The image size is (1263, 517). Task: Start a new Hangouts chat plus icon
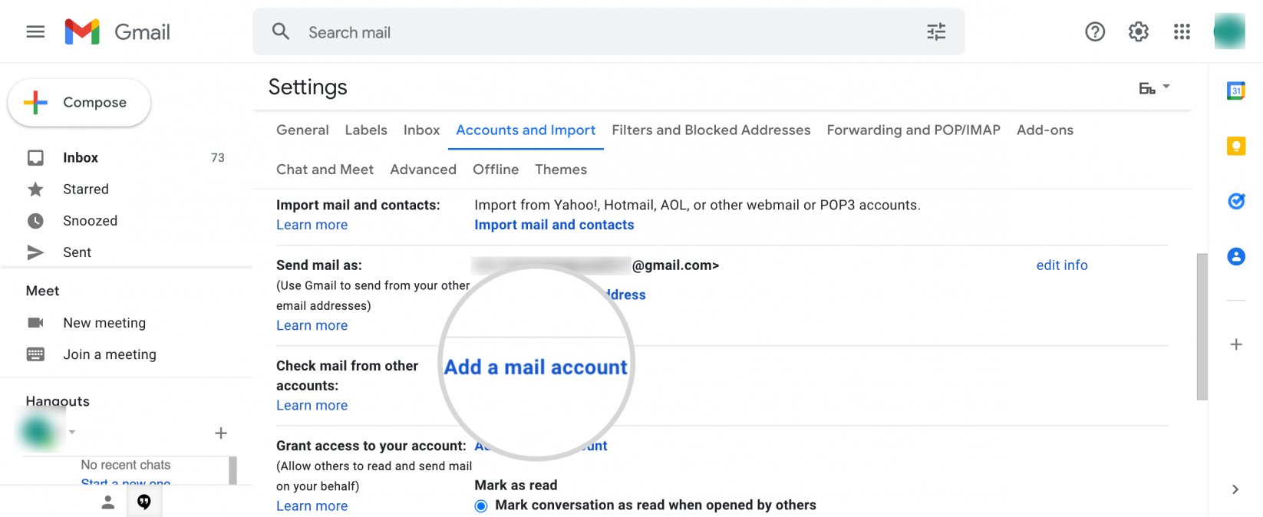221,433
